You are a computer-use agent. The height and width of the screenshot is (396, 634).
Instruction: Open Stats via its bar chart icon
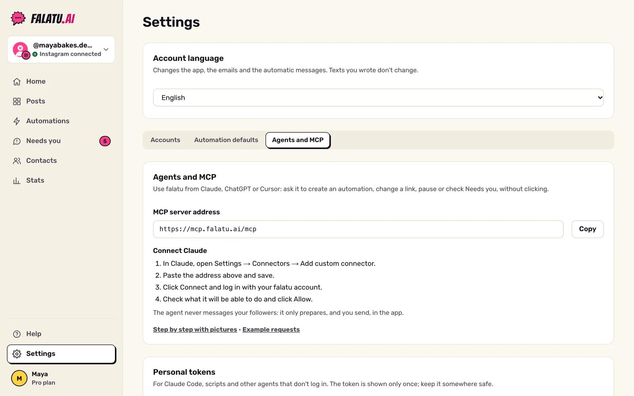tap(17, 181)
